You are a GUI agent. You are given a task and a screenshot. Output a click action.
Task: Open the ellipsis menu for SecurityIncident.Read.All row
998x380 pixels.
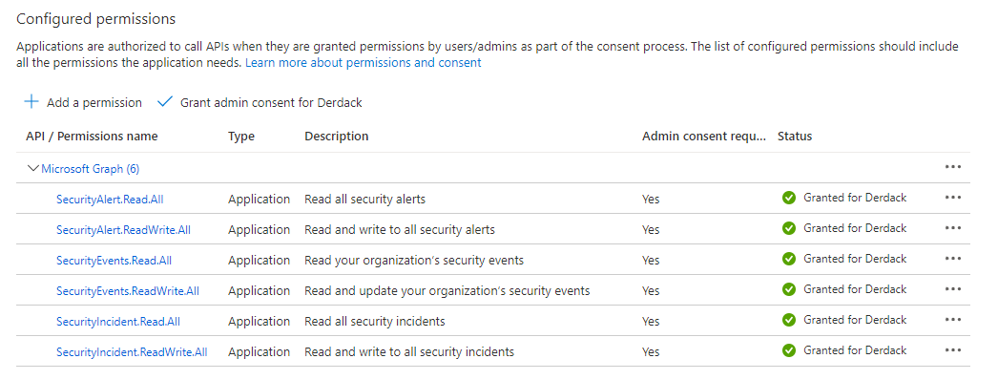coord(953,320)
